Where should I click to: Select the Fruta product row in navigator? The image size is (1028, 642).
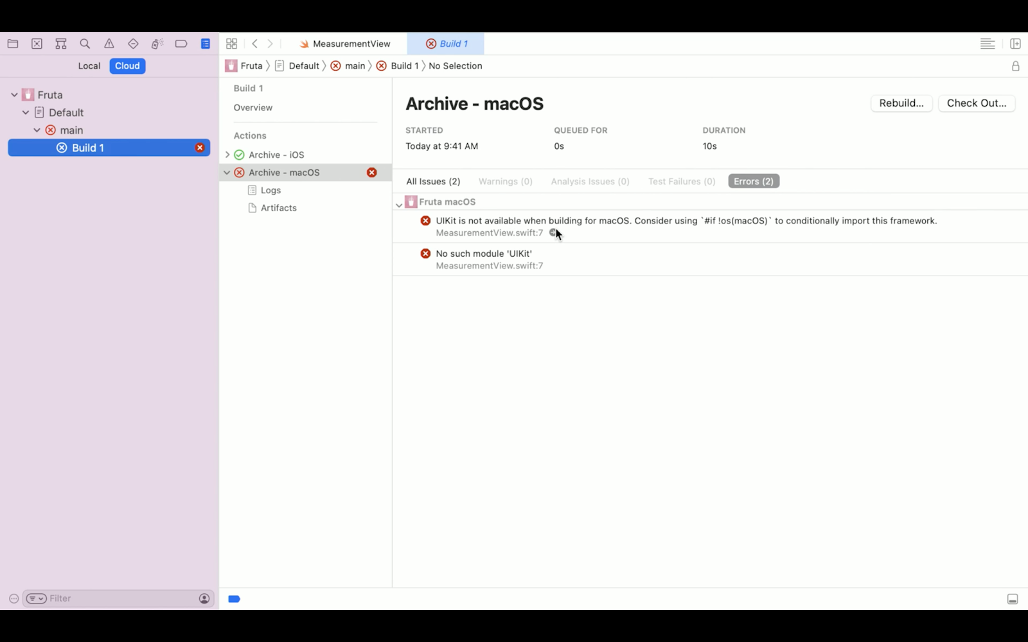[x=109, y=95]
